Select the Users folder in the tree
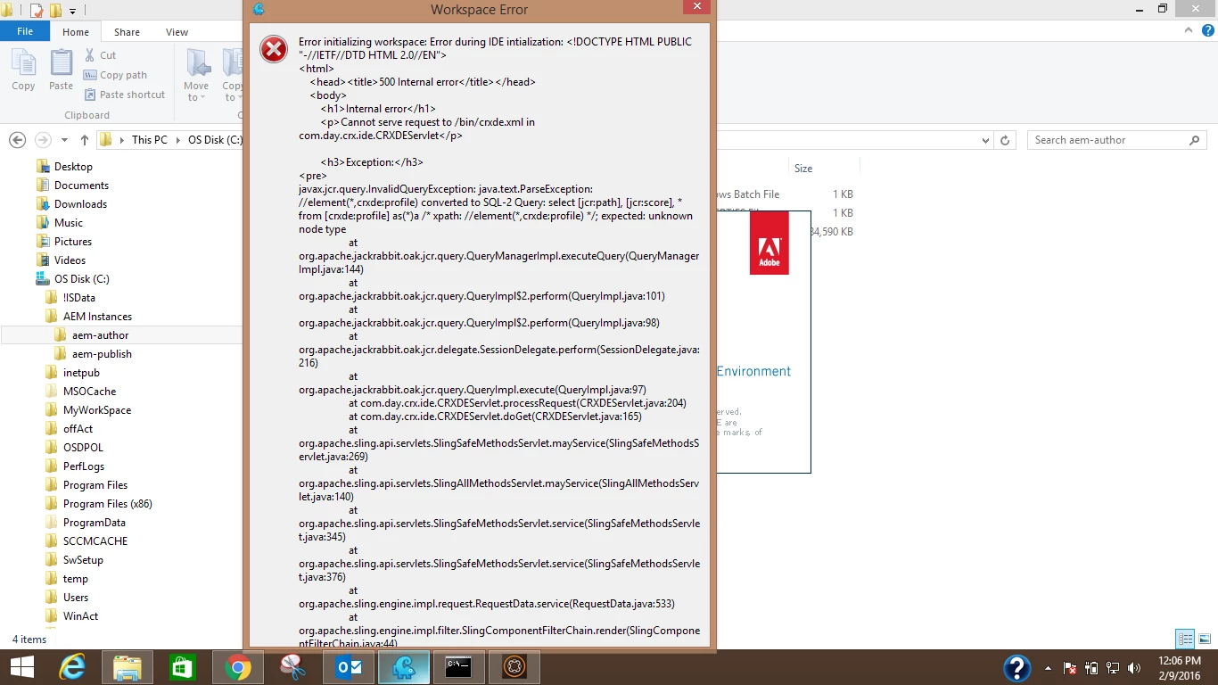This screenshot has width=1218, height=685. point(76,598)
